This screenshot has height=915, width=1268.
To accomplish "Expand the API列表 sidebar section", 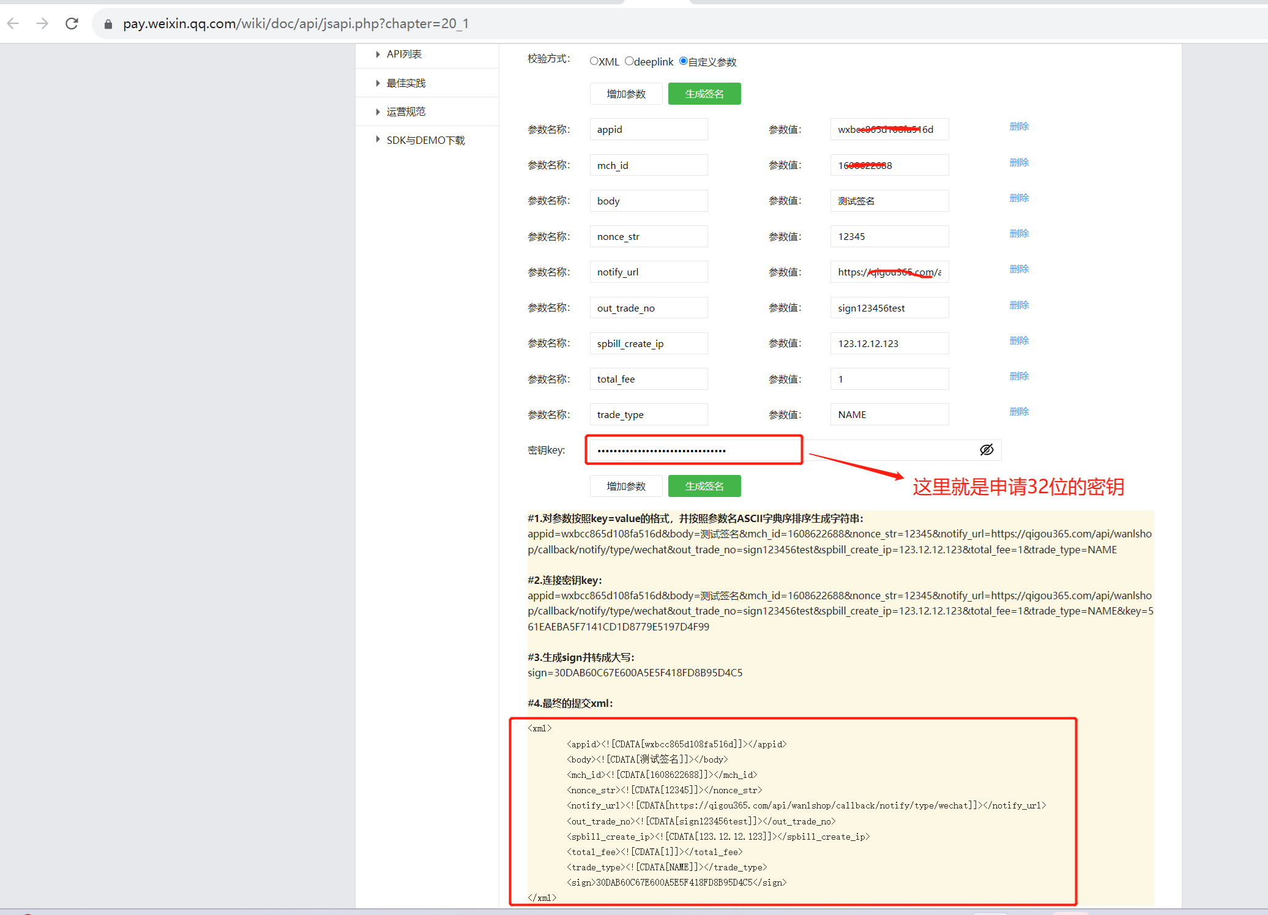I will [404, 54].
